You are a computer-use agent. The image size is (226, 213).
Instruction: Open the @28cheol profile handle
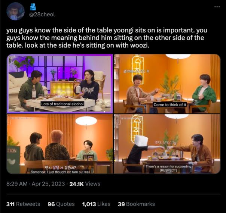point(42,15)
